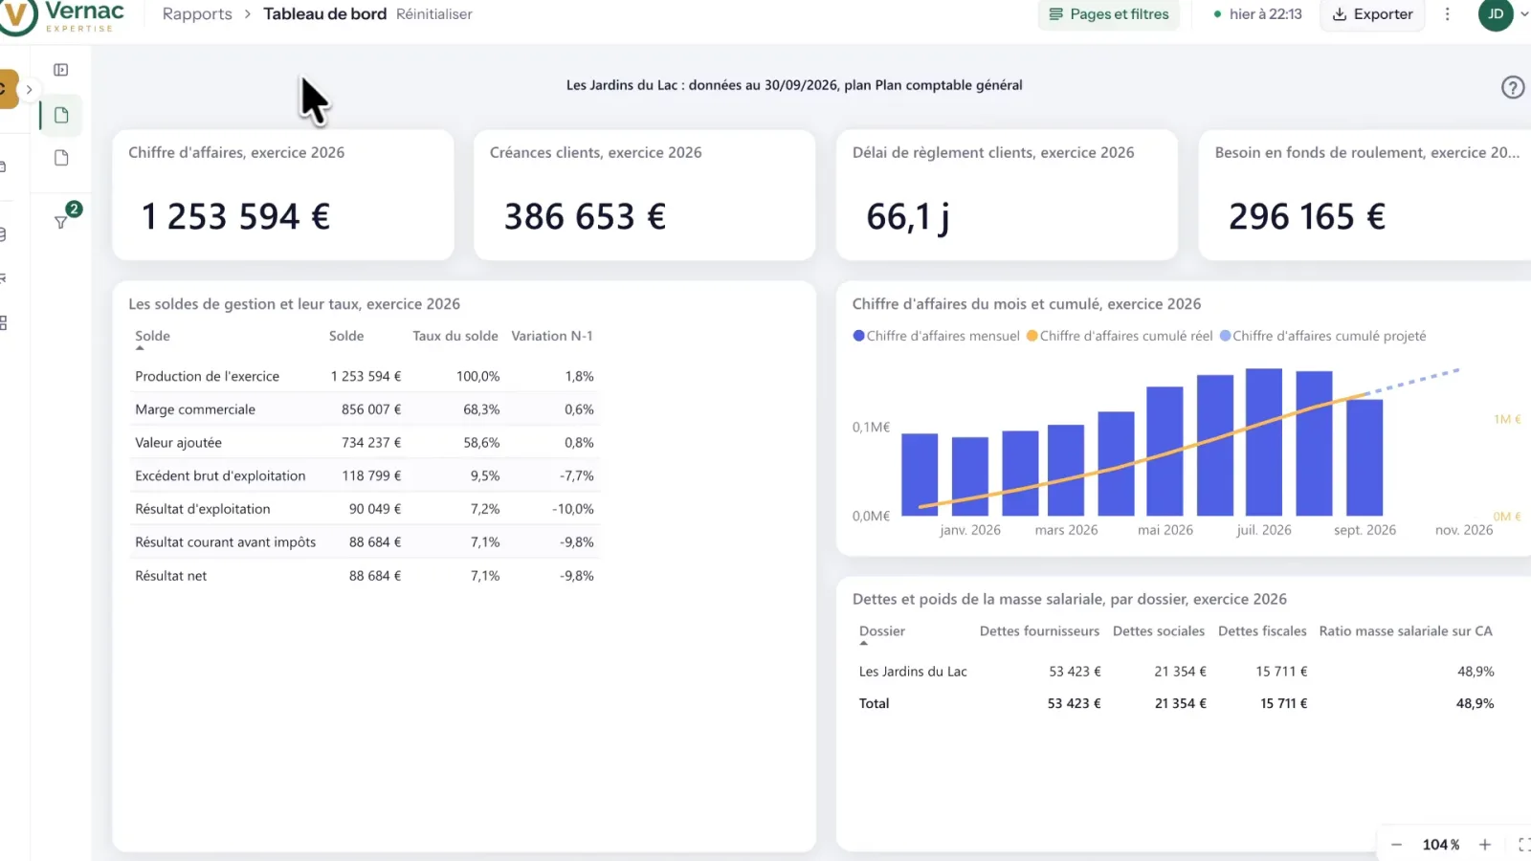The image size is (1531, 861).
Task: Open the filter funnel icon with badge 2
Action: pyautogui.click(x=61, y=222)
